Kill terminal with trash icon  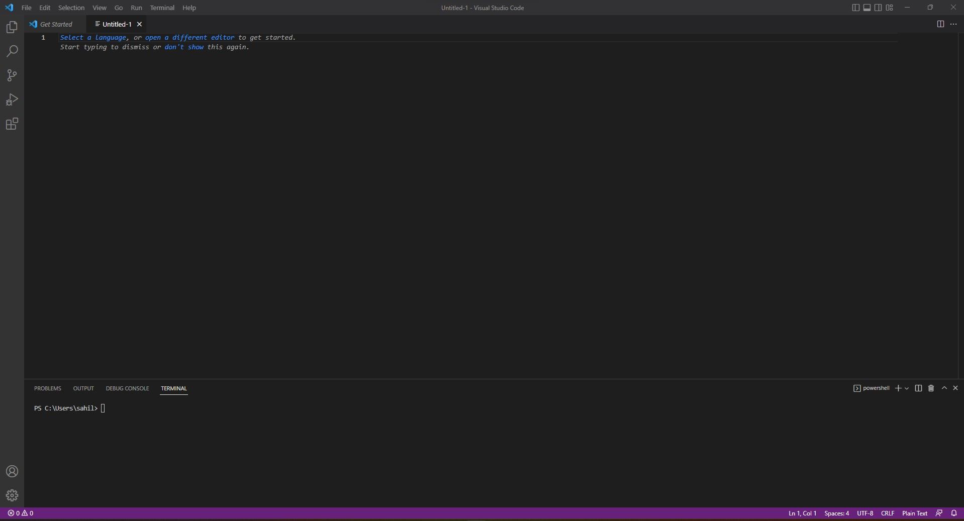click(931, 388)
